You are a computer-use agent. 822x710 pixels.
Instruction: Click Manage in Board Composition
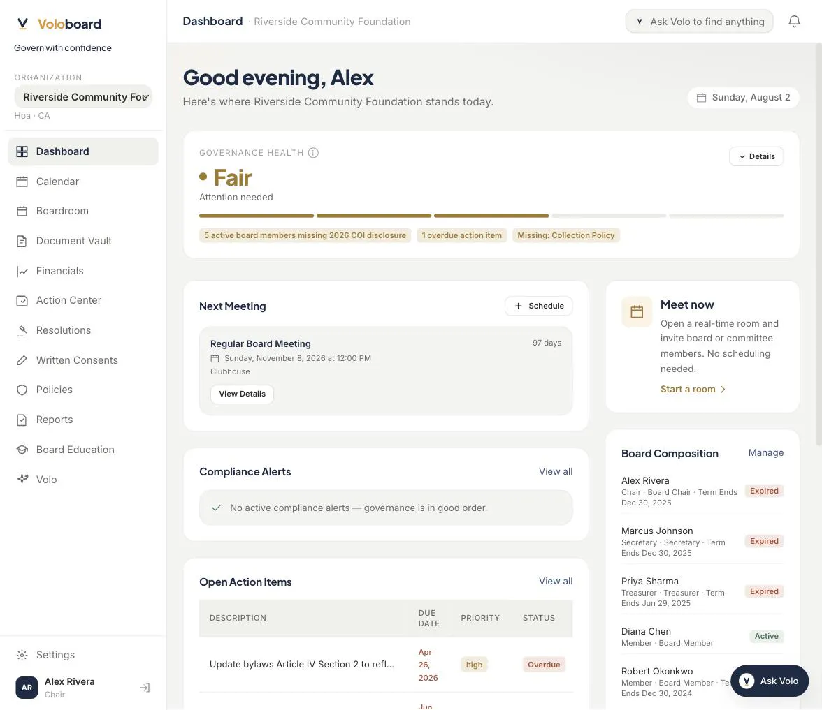[765, 453]
